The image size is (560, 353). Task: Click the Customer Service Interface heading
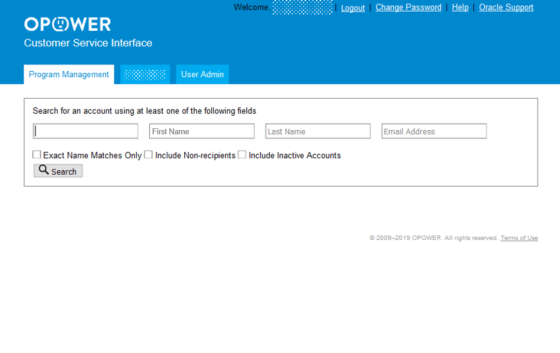88,43
